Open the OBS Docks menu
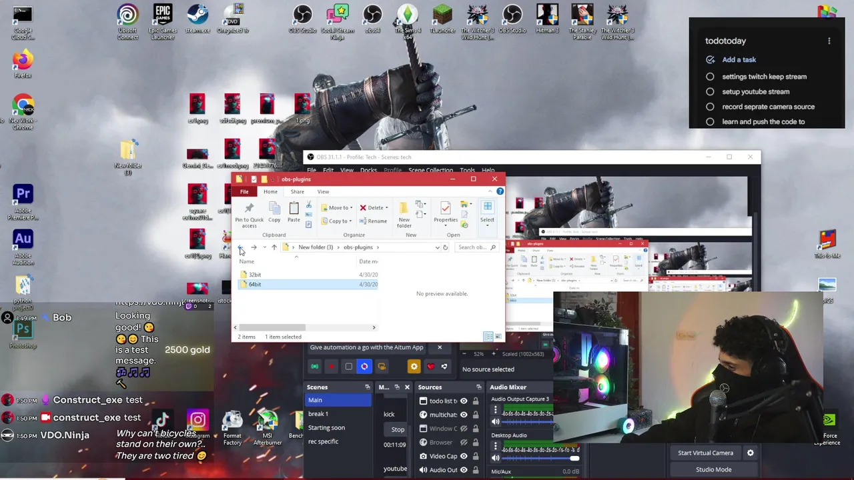Screen dimensions: 854x480 click(x=369, y=171)
